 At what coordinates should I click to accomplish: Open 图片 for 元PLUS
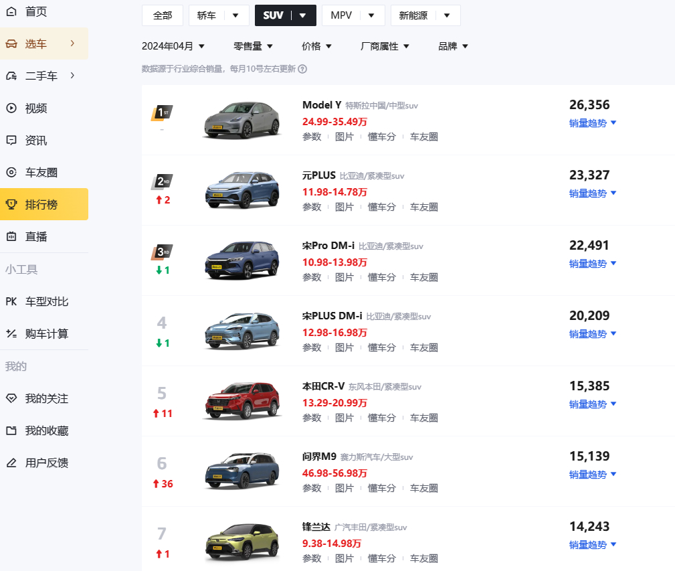pos(345,207)
